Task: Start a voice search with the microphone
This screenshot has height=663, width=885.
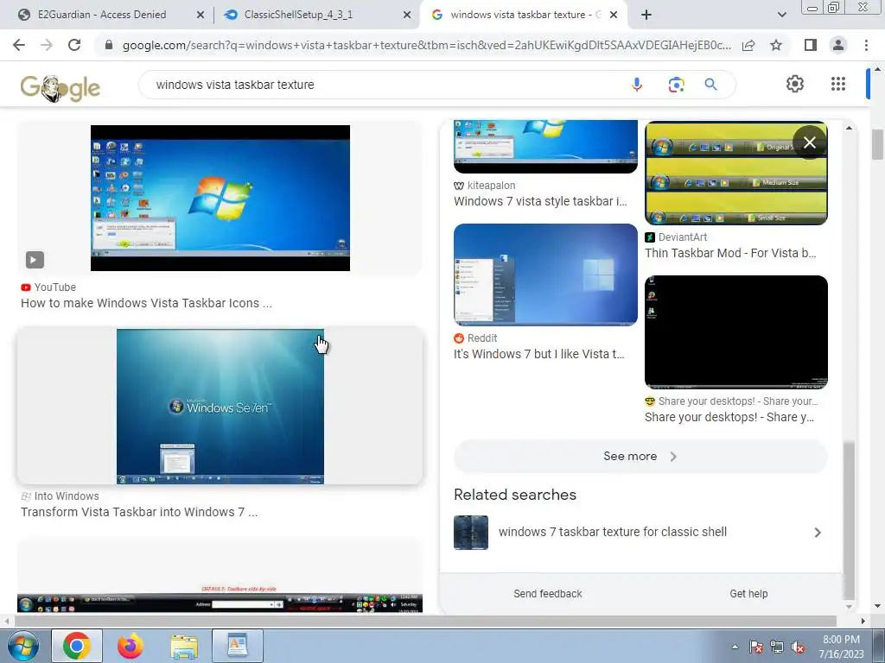Action: pos(637,85)
